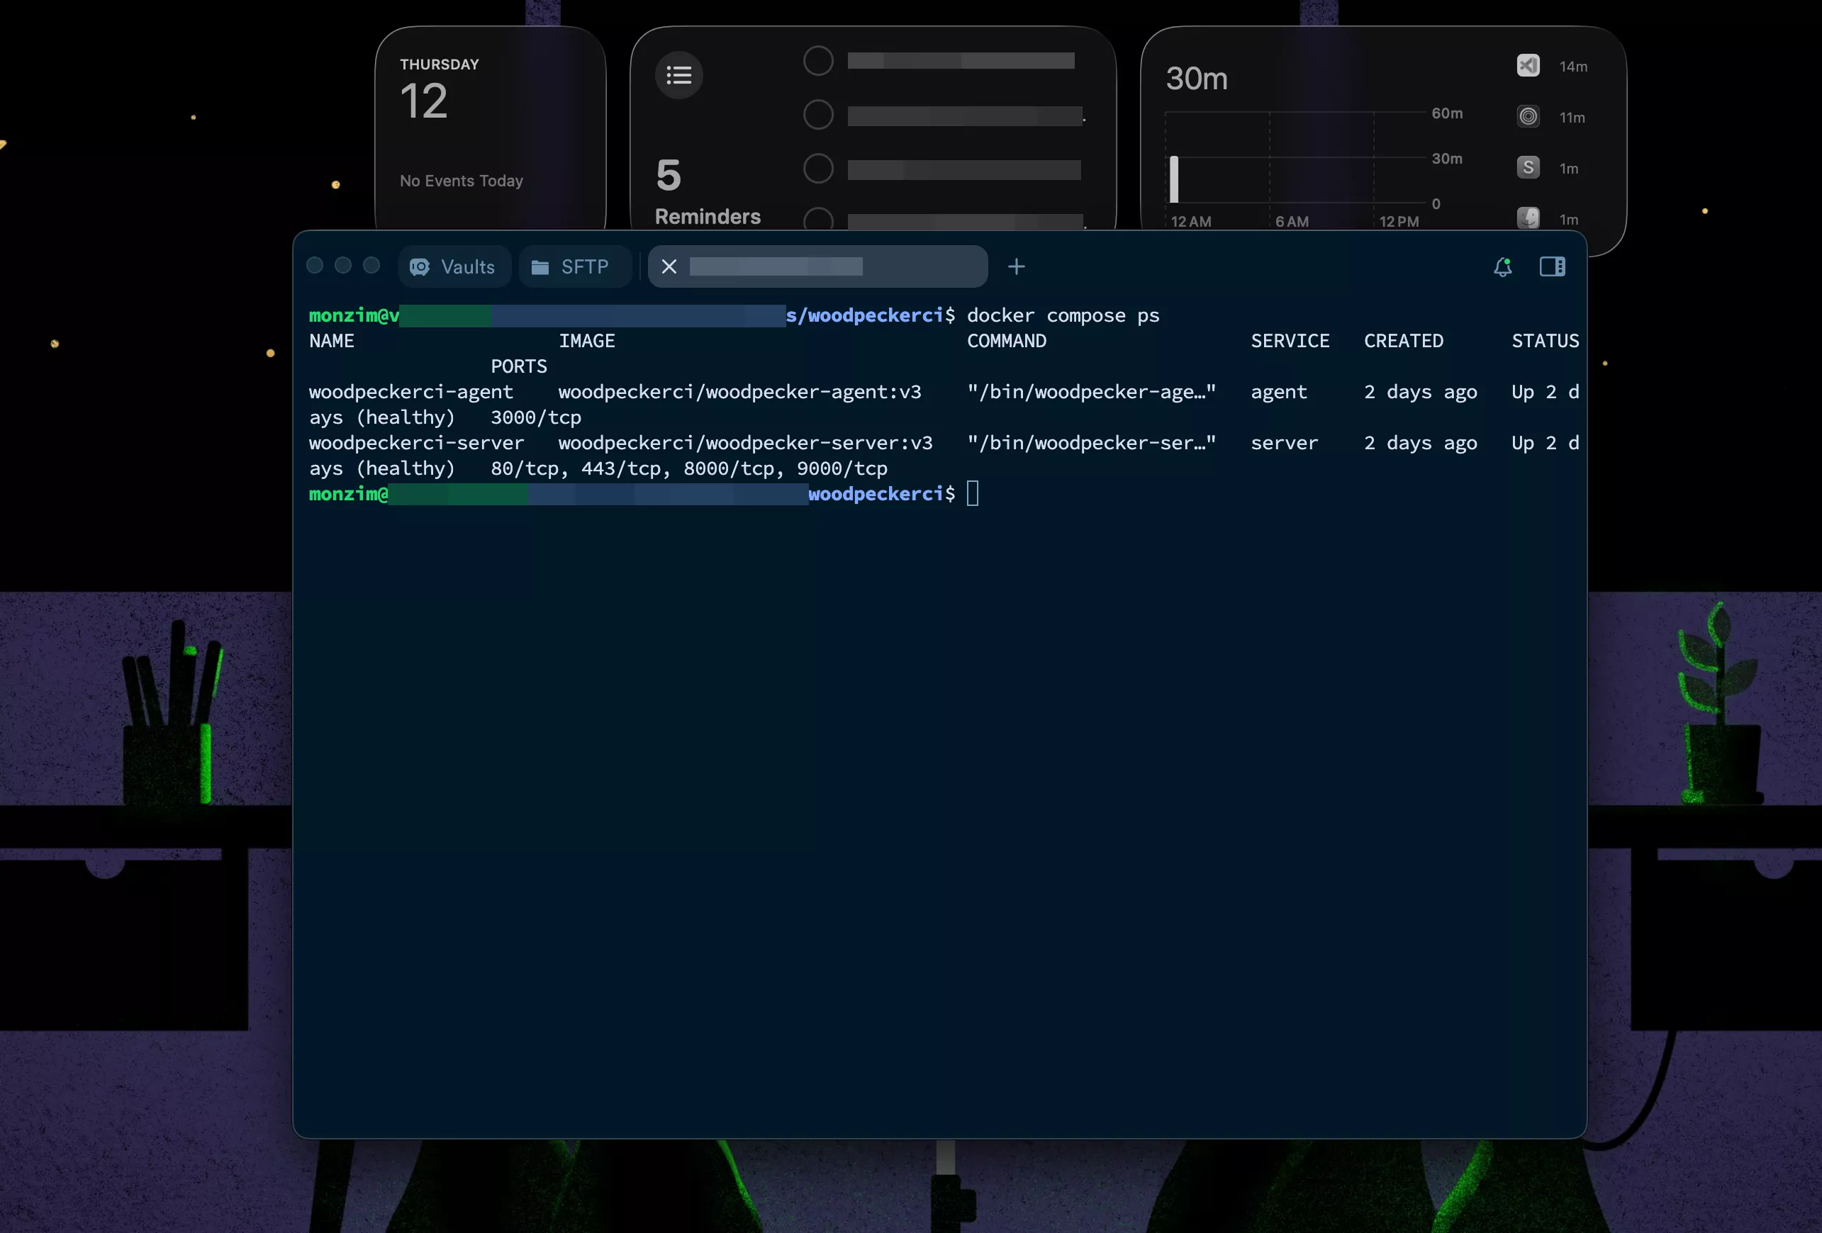Click the "woodpeckerci/woodpecker-agent:v3" image name
The image size is (1822, 1233).
pos(739,392)
